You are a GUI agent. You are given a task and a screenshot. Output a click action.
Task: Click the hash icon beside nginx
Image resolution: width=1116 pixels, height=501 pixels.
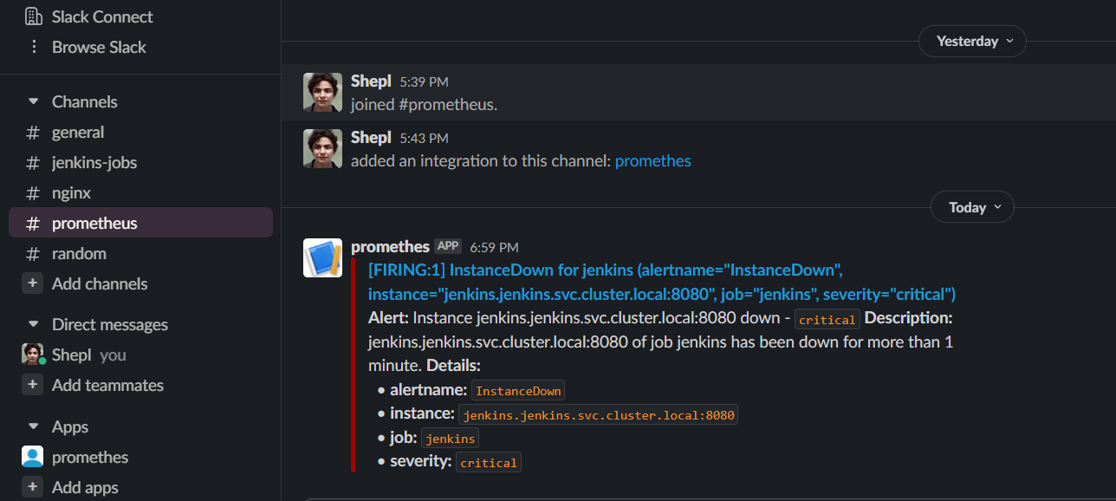(x=33, y=193)
